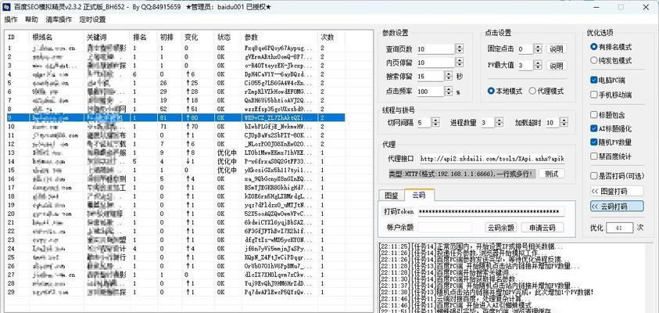Click the "↑70" change cell

click(x=192, y=126)
